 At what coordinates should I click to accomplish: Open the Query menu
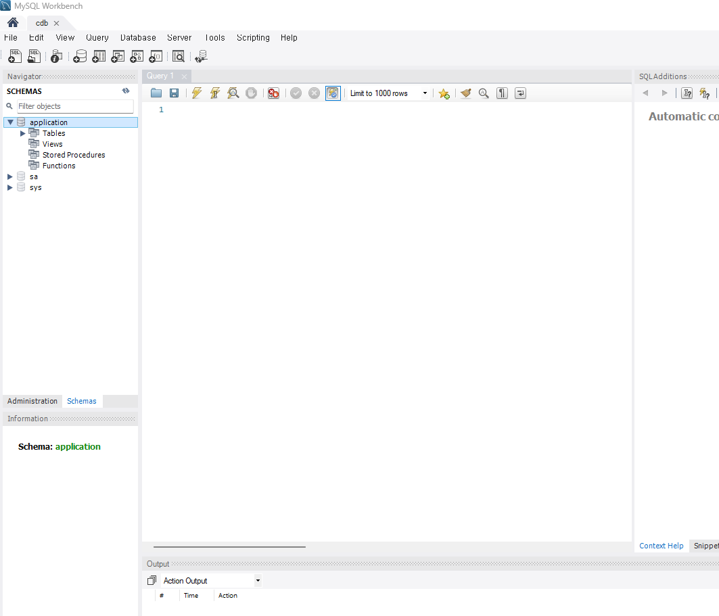97,38
